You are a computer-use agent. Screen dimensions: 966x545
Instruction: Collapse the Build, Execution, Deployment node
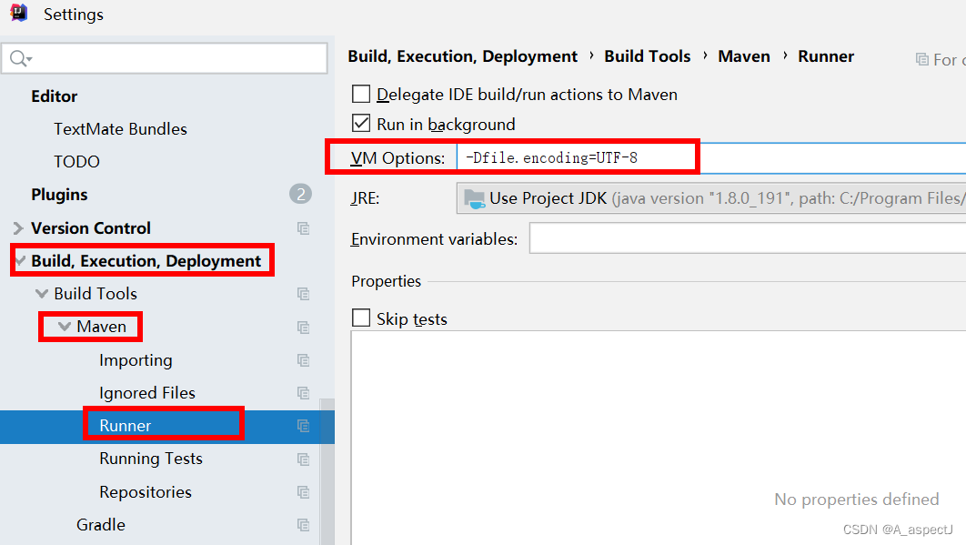(x=20, y=260)
